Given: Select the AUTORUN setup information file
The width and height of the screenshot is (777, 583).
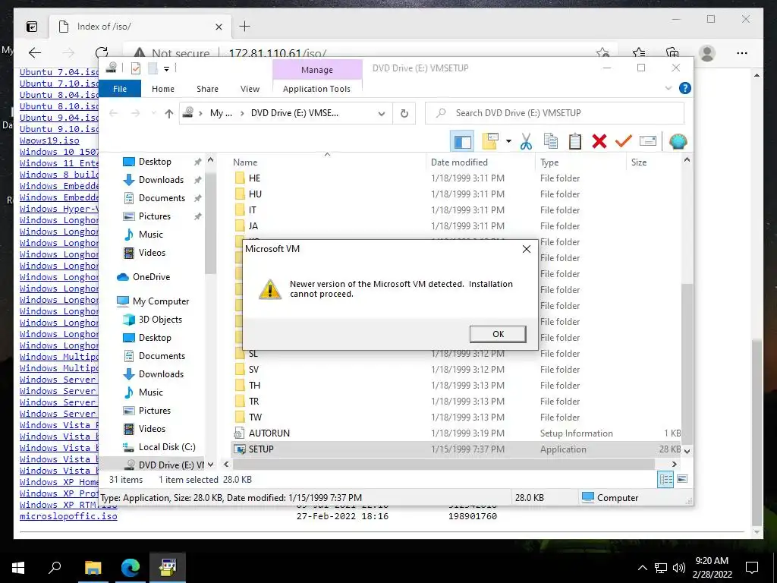Looking at the screenshot, I should 269,433.
